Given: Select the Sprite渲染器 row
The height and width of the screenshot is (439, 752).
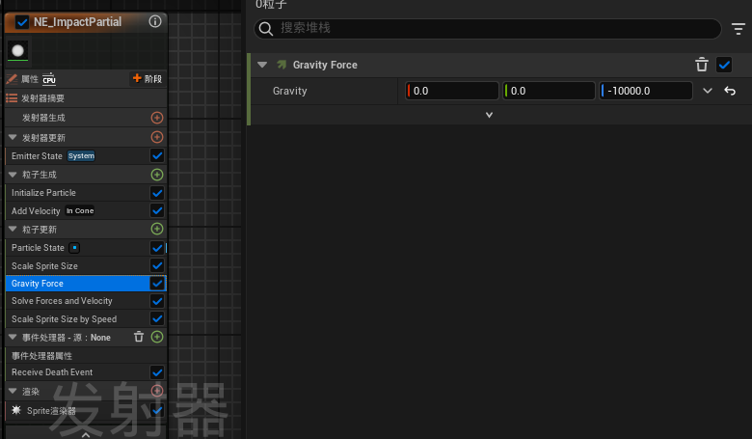Looking at the screenshot, I should 87,411.
